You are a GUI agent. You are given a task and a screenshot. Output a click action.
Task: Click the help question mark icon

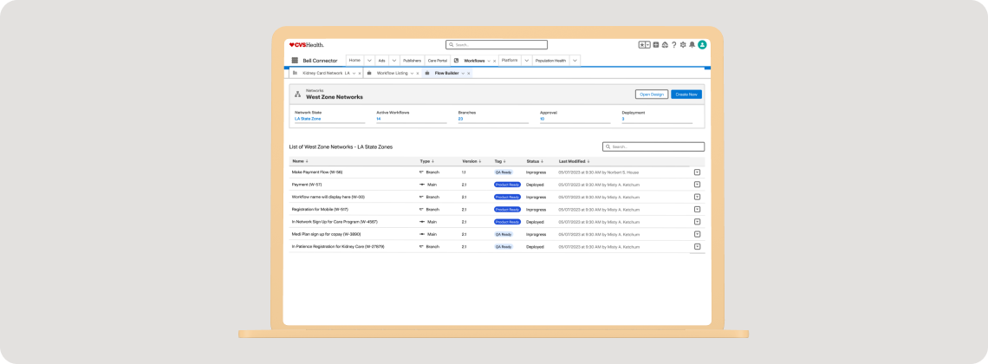click(673, 45)
